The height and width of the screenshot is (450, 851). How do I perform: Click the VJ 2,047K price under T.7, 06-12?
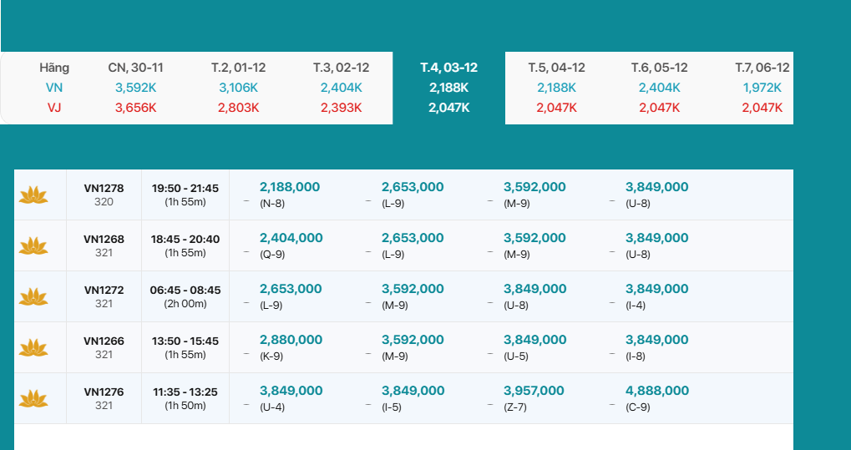(x=762, y=108)
